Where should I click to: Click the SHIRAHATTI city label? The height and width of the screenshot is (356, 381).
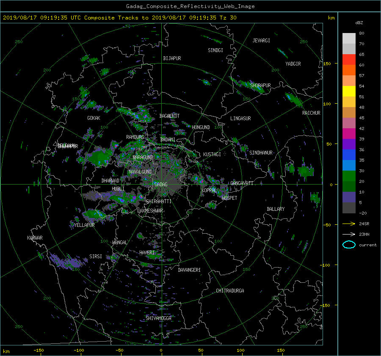159,201
